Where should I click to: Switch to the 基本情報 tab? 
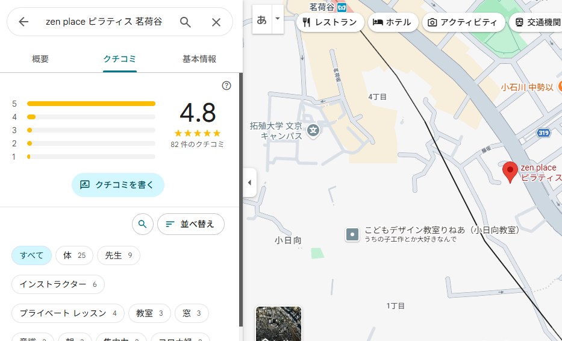pyautogui.click(x=199, y=59)
